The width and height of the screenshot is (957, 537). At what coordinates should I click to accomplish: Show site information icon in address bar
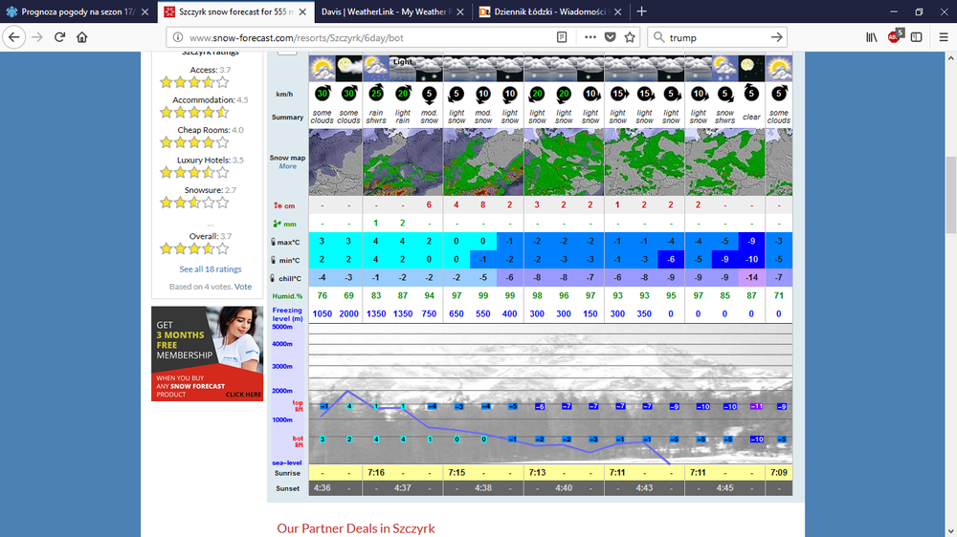click(177, 37)
